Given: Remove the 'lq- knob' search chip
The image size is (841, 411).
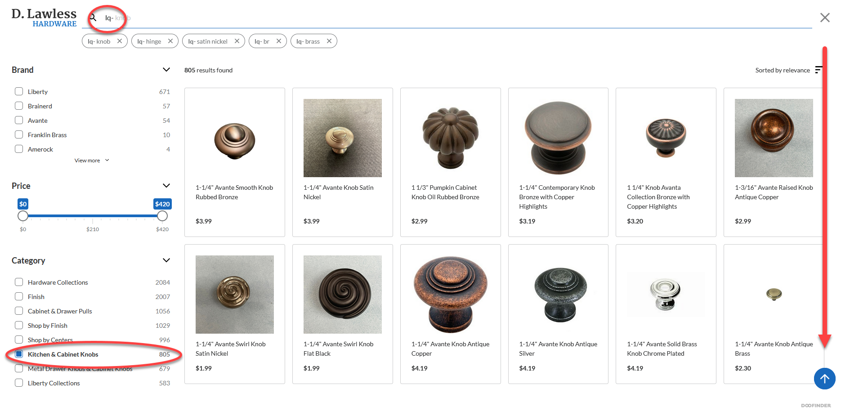Looking at the screenshot, I should (120, 41).
